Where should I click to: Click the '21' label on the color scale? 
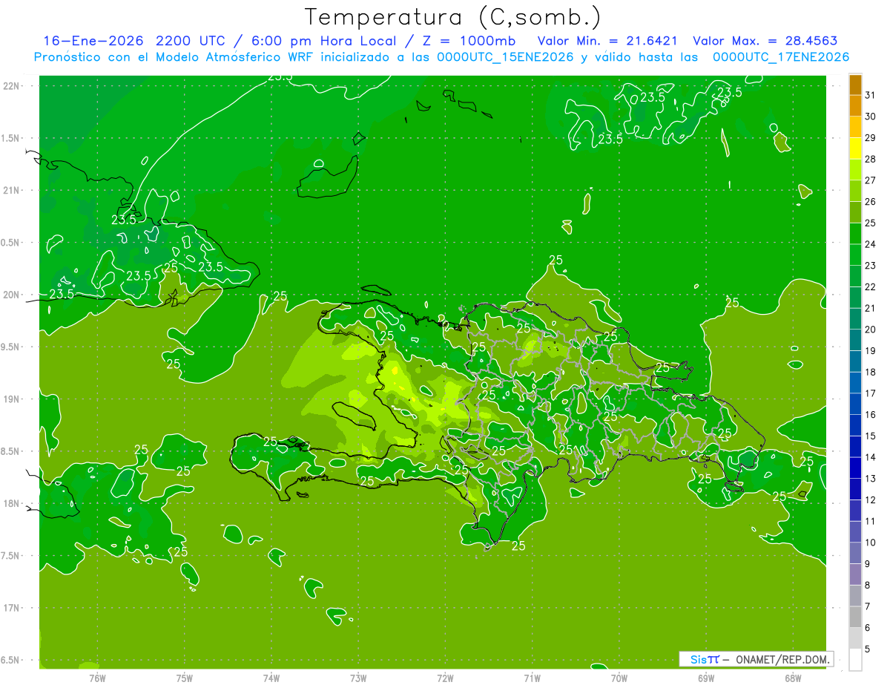[x=871, y=308]
